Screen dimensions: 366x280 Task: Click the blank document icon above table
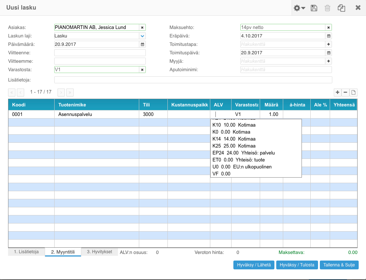(x=354, y=92)
